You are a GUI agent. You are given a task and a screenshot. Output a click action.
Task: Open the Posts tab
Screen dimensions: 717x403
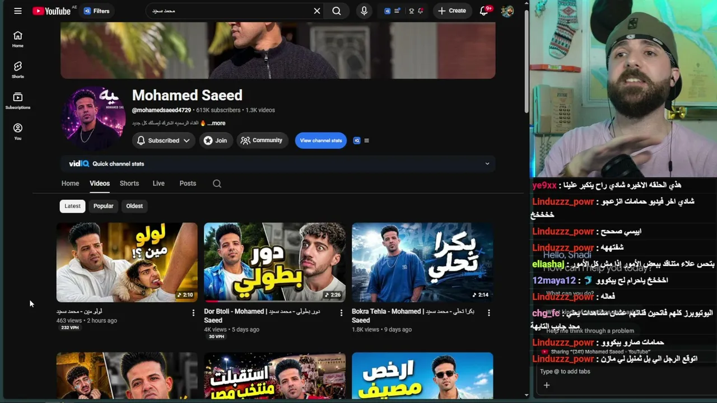(188, 184)
